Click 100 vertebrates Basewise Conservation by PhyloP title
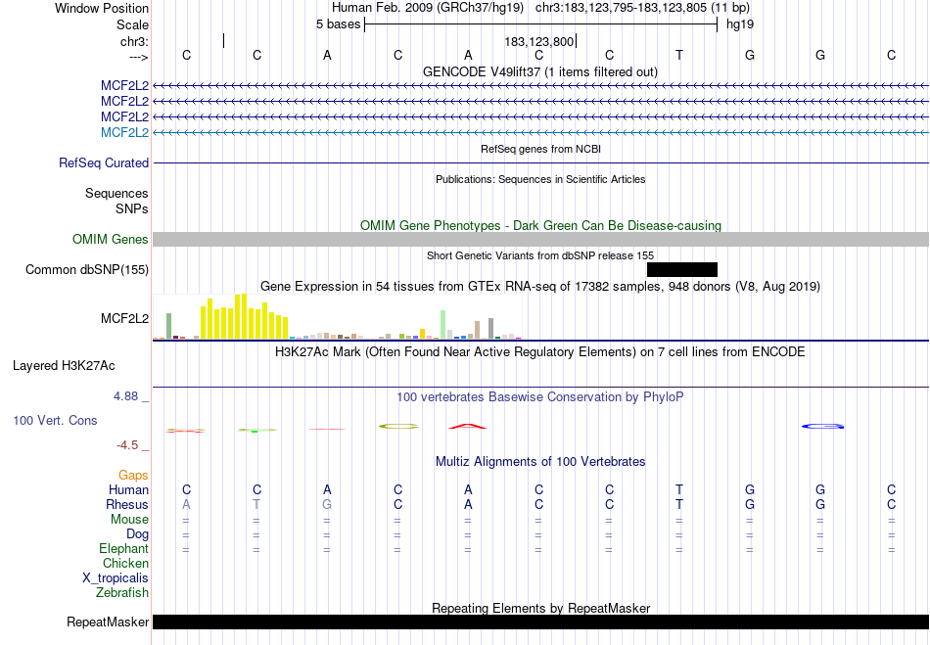This screenshot has height=645, width=930. click(x=540, y=396)
